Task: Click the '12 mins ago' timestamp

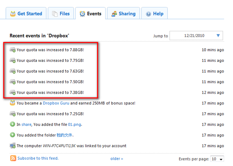Action: [x=213, y=92]
